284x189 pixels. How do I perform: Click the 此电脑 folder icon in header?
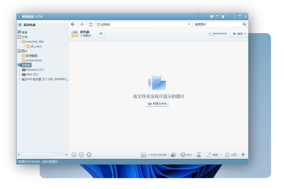click(75, 34)
